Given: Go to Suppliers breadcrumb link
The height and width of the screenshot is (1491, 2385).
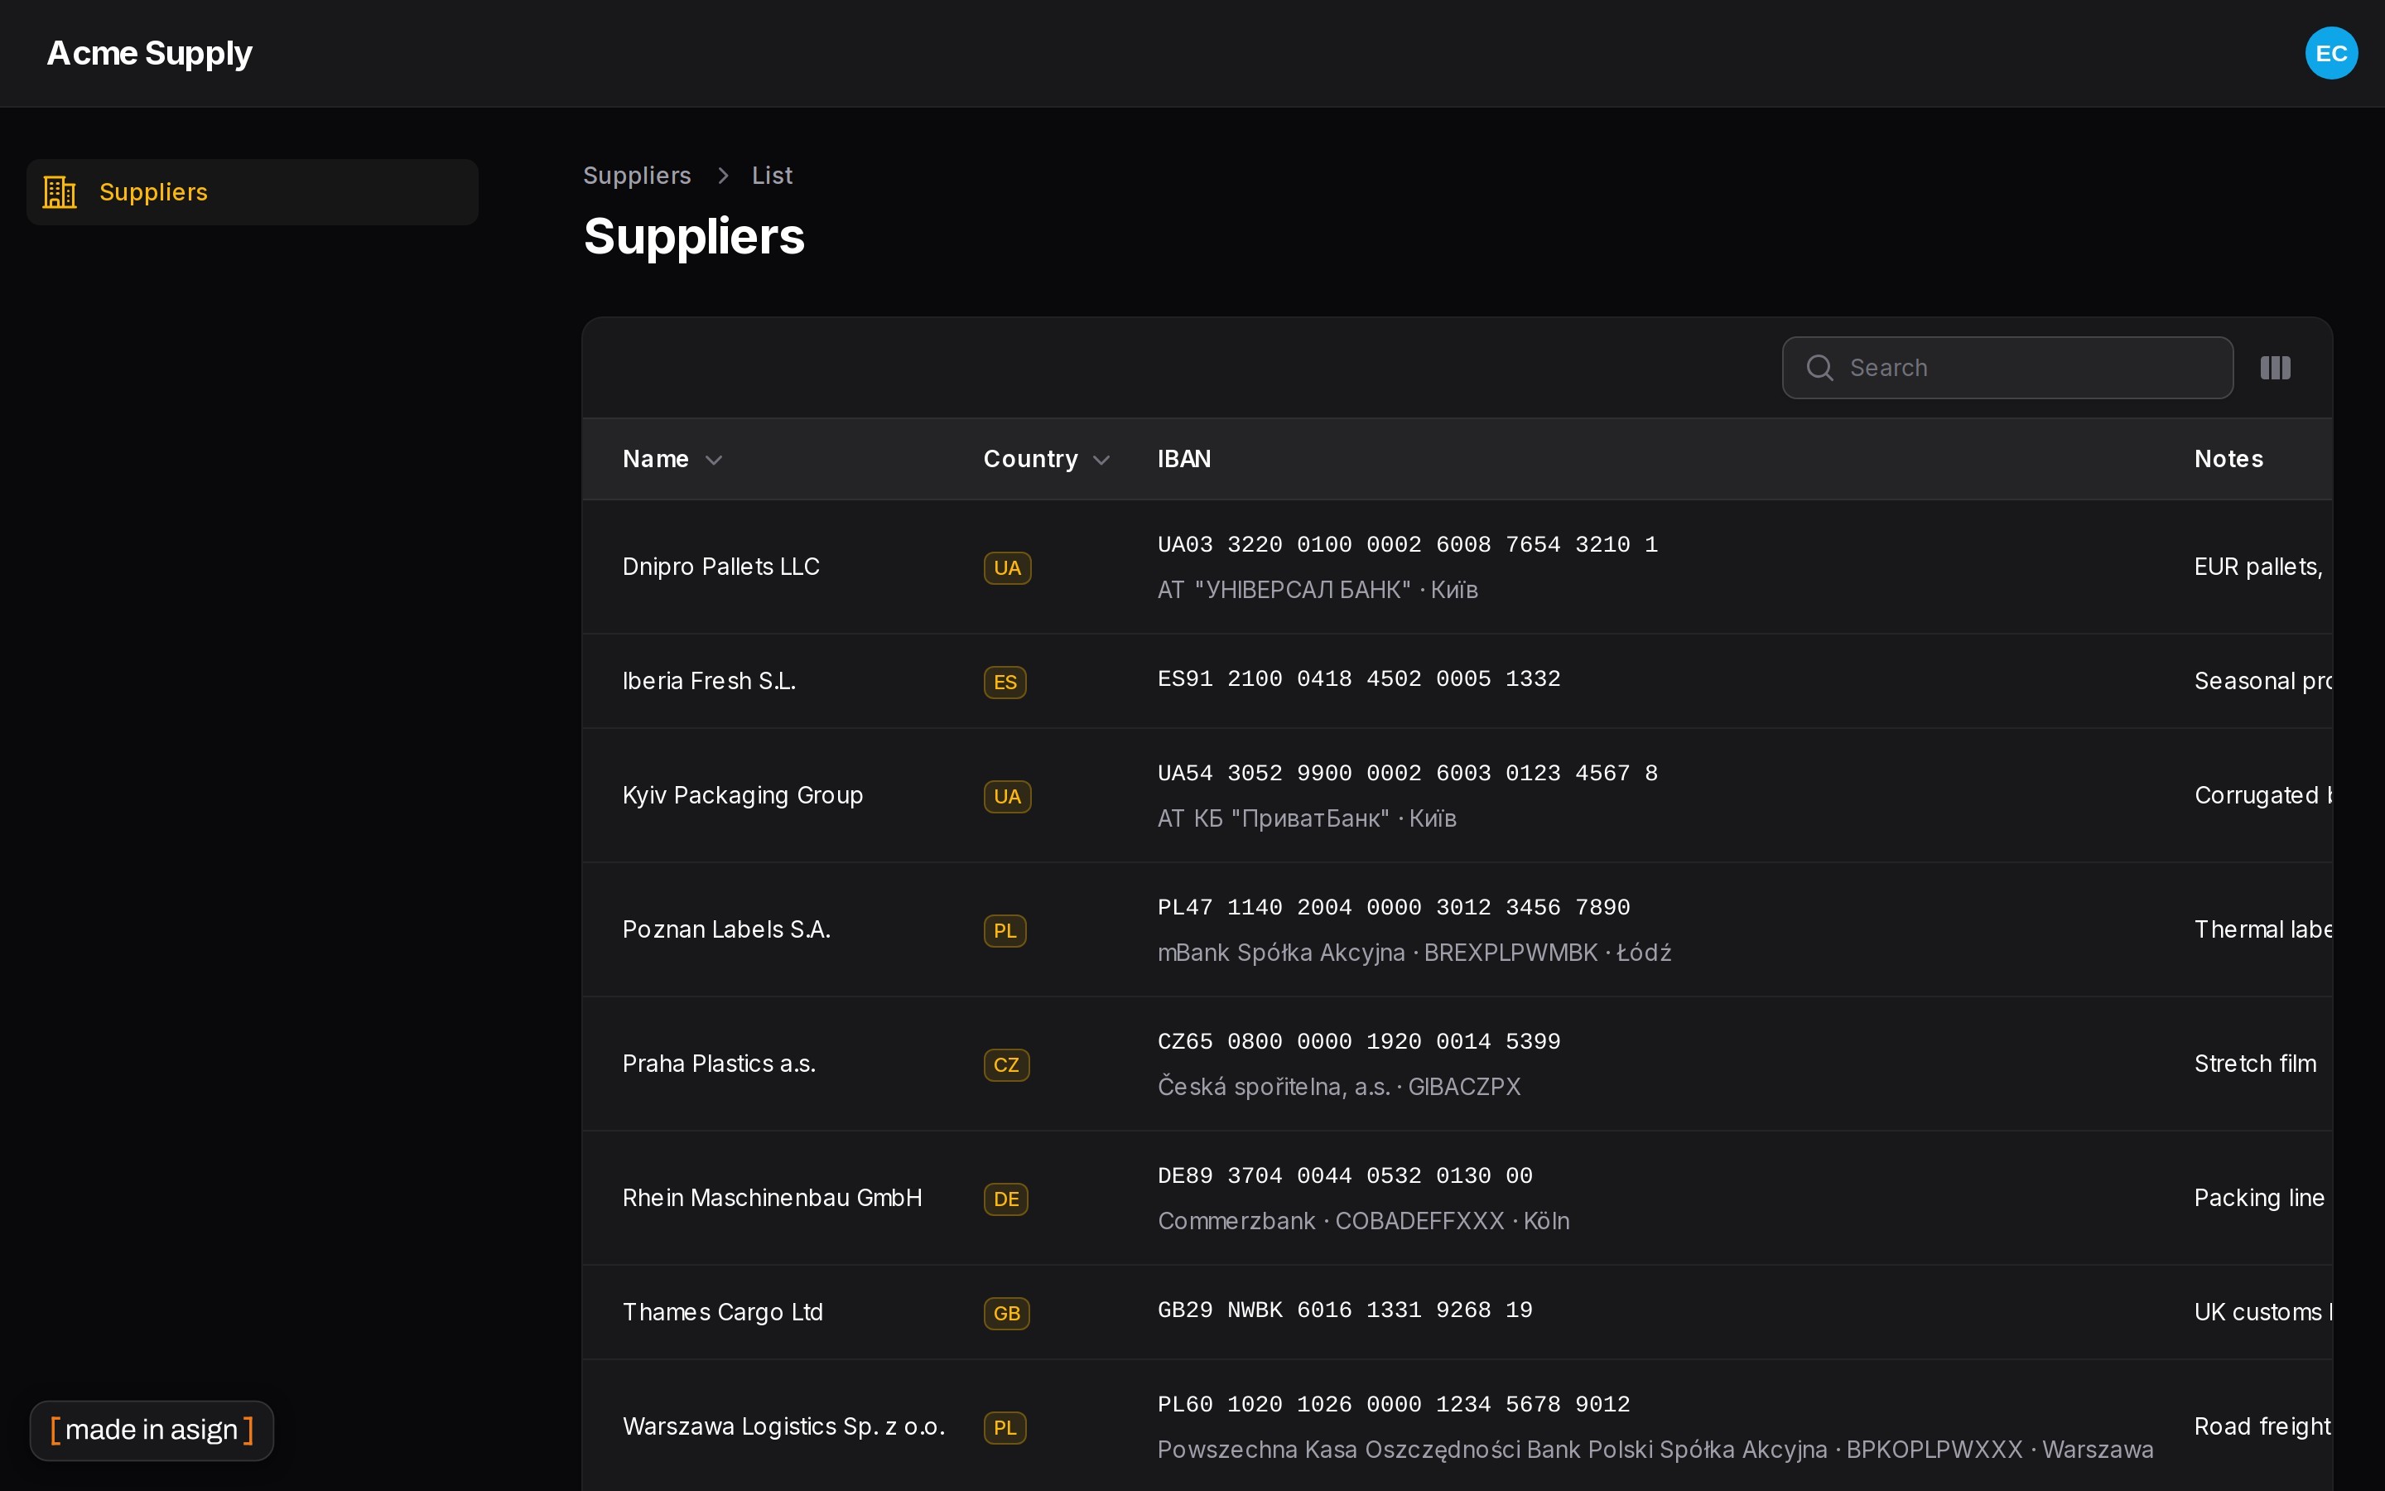Looking at the screenshot, I should point(637,176).
